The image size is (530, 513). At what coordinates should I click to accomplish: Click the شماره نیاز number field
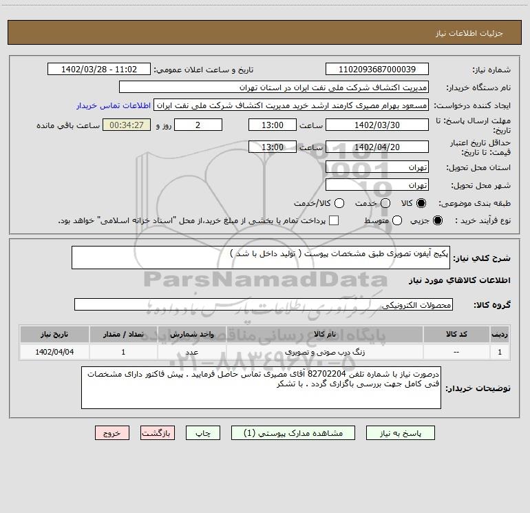pos(377,69)
